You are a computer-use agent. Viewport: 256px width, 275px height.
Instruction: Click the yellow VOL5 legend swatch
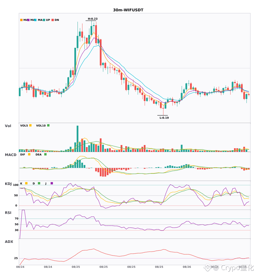click(30, 125)
